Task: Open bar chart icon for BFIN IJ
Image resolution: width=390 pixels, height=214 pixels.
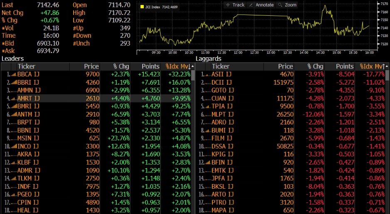Action: (x=208, y=163)
